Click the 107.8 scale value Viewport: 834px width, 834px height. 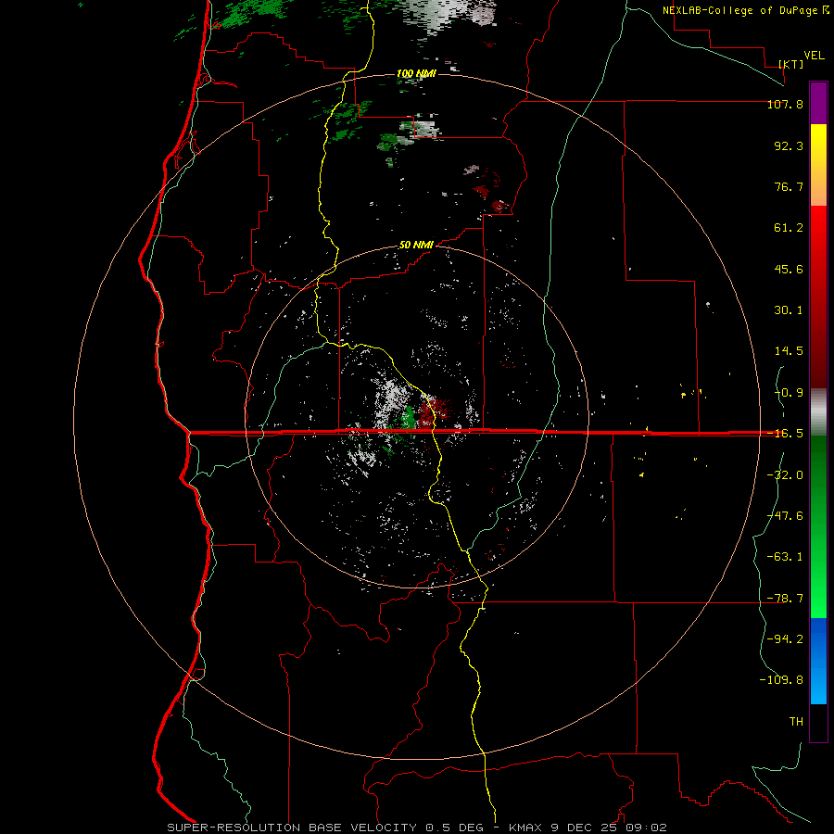point(785,104)
